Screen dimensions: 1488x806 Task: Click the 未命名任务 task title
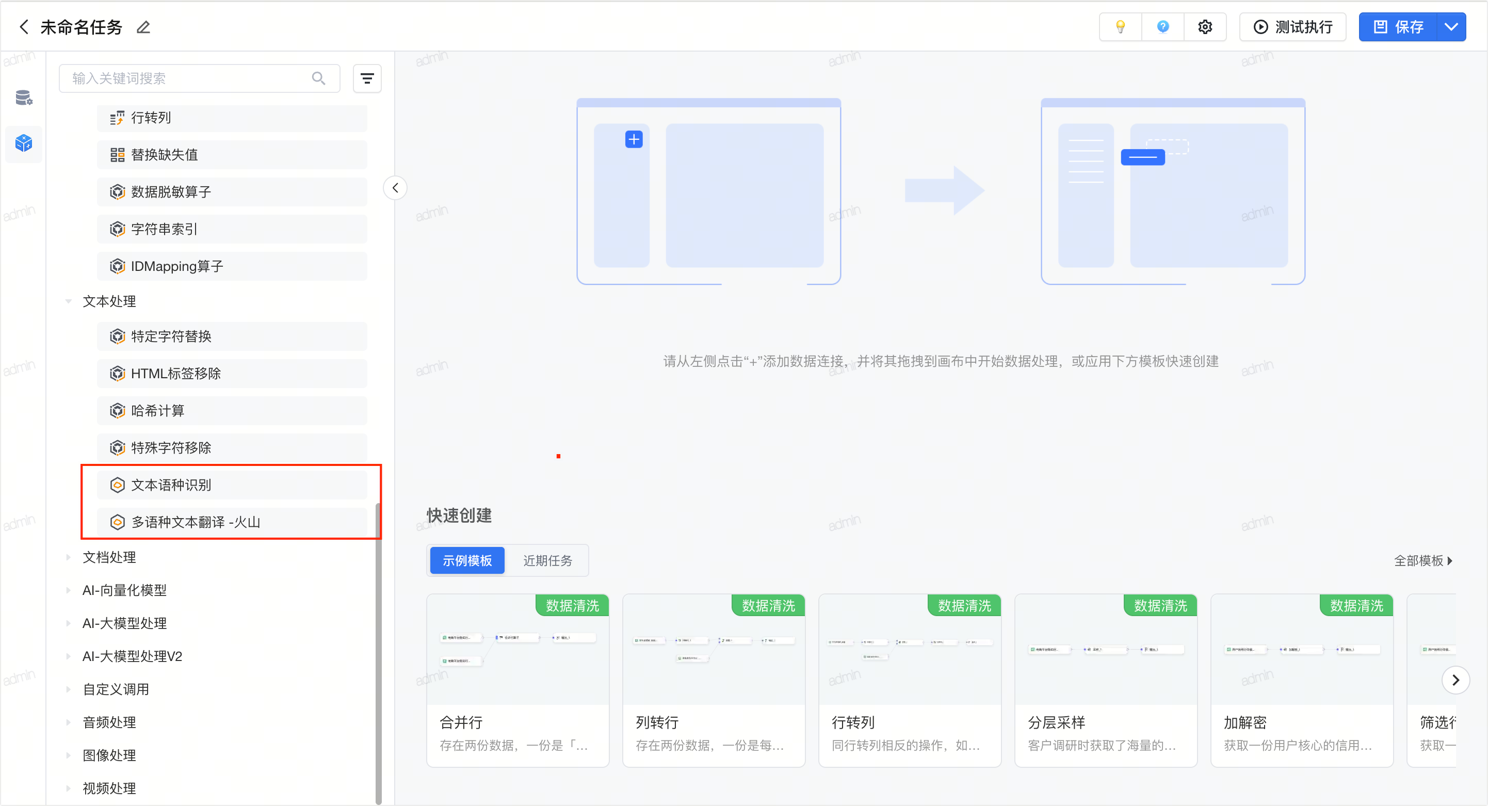[x=82, y=27]
